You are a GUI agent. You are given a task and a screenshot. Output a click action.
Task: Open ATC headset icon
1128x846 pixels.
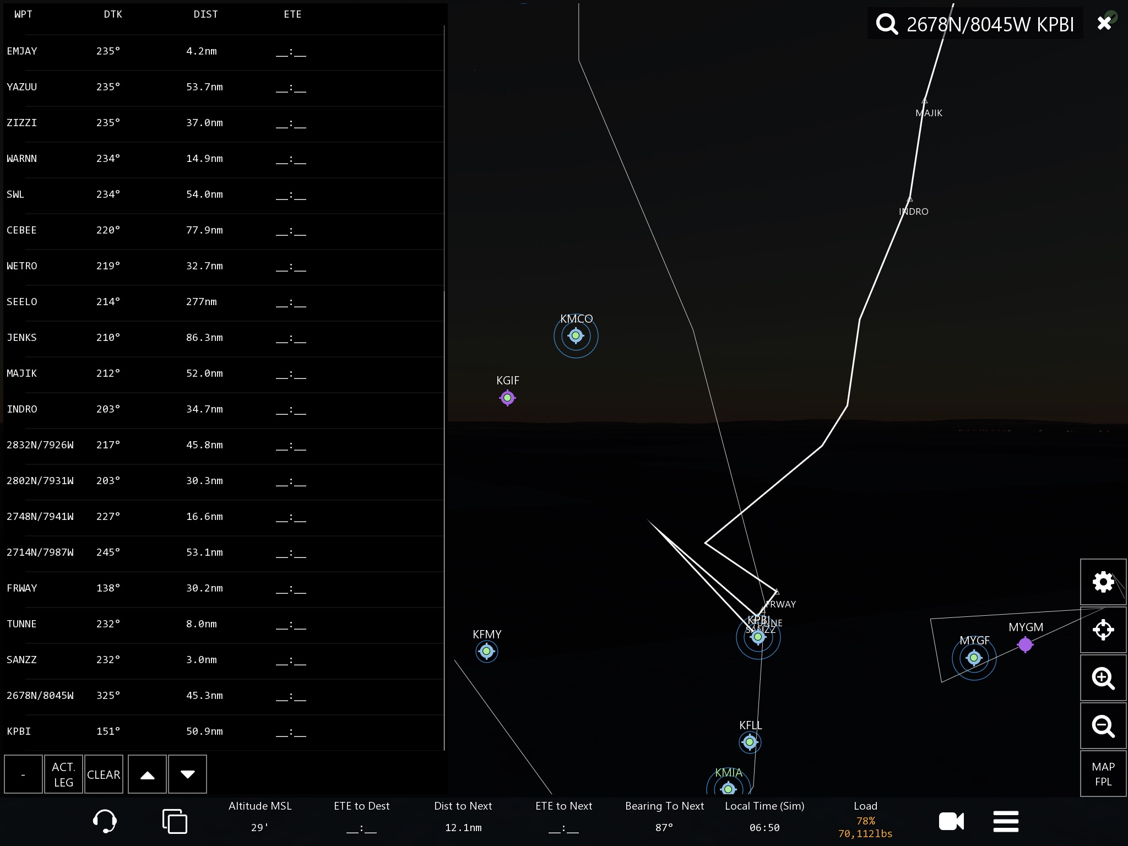coord(104,821)
